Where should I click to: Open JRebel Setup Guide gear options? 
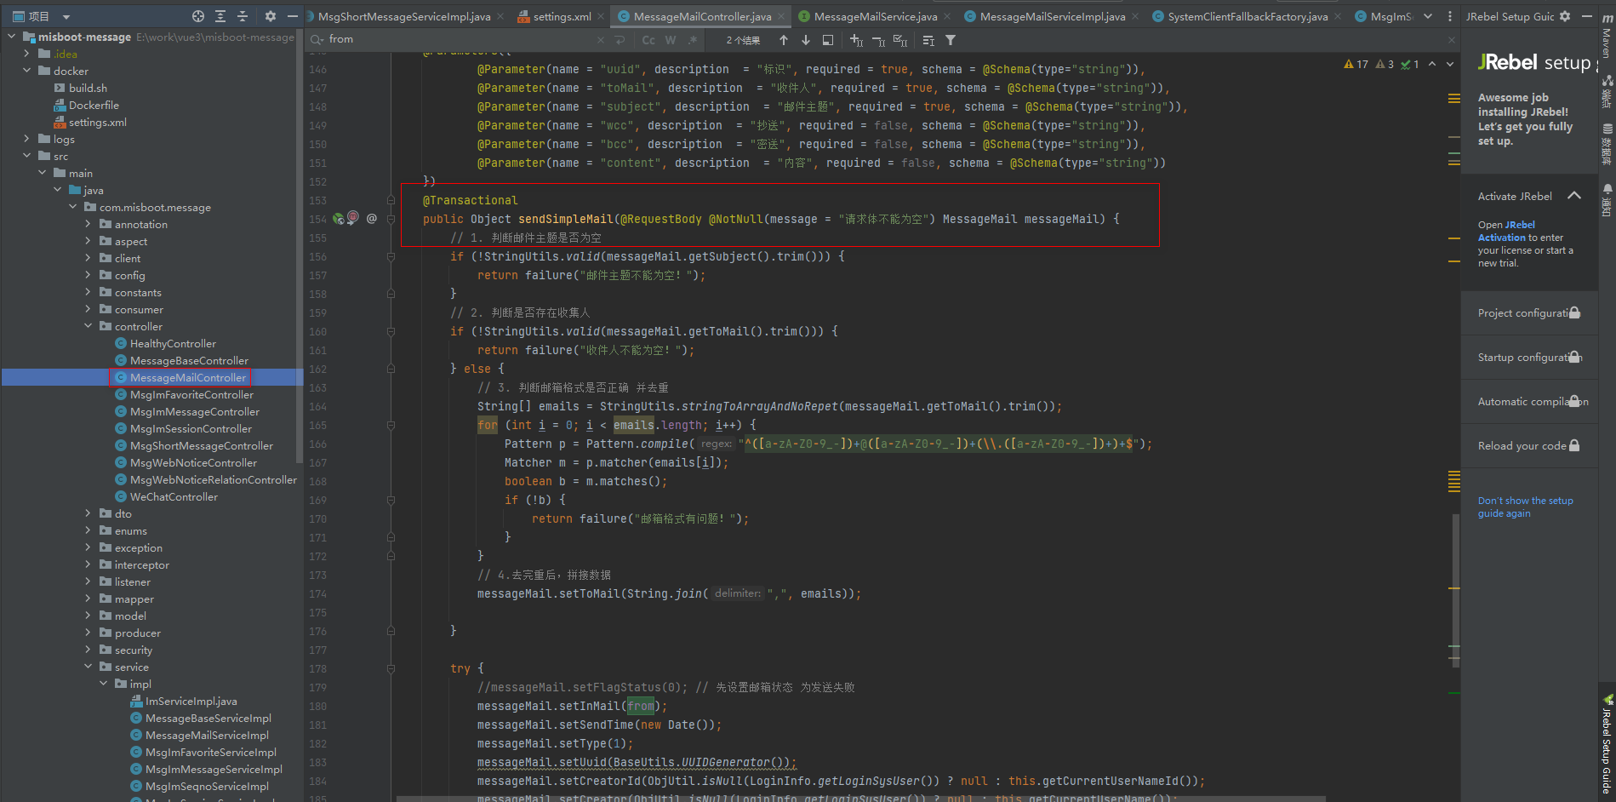[1565, 16]
